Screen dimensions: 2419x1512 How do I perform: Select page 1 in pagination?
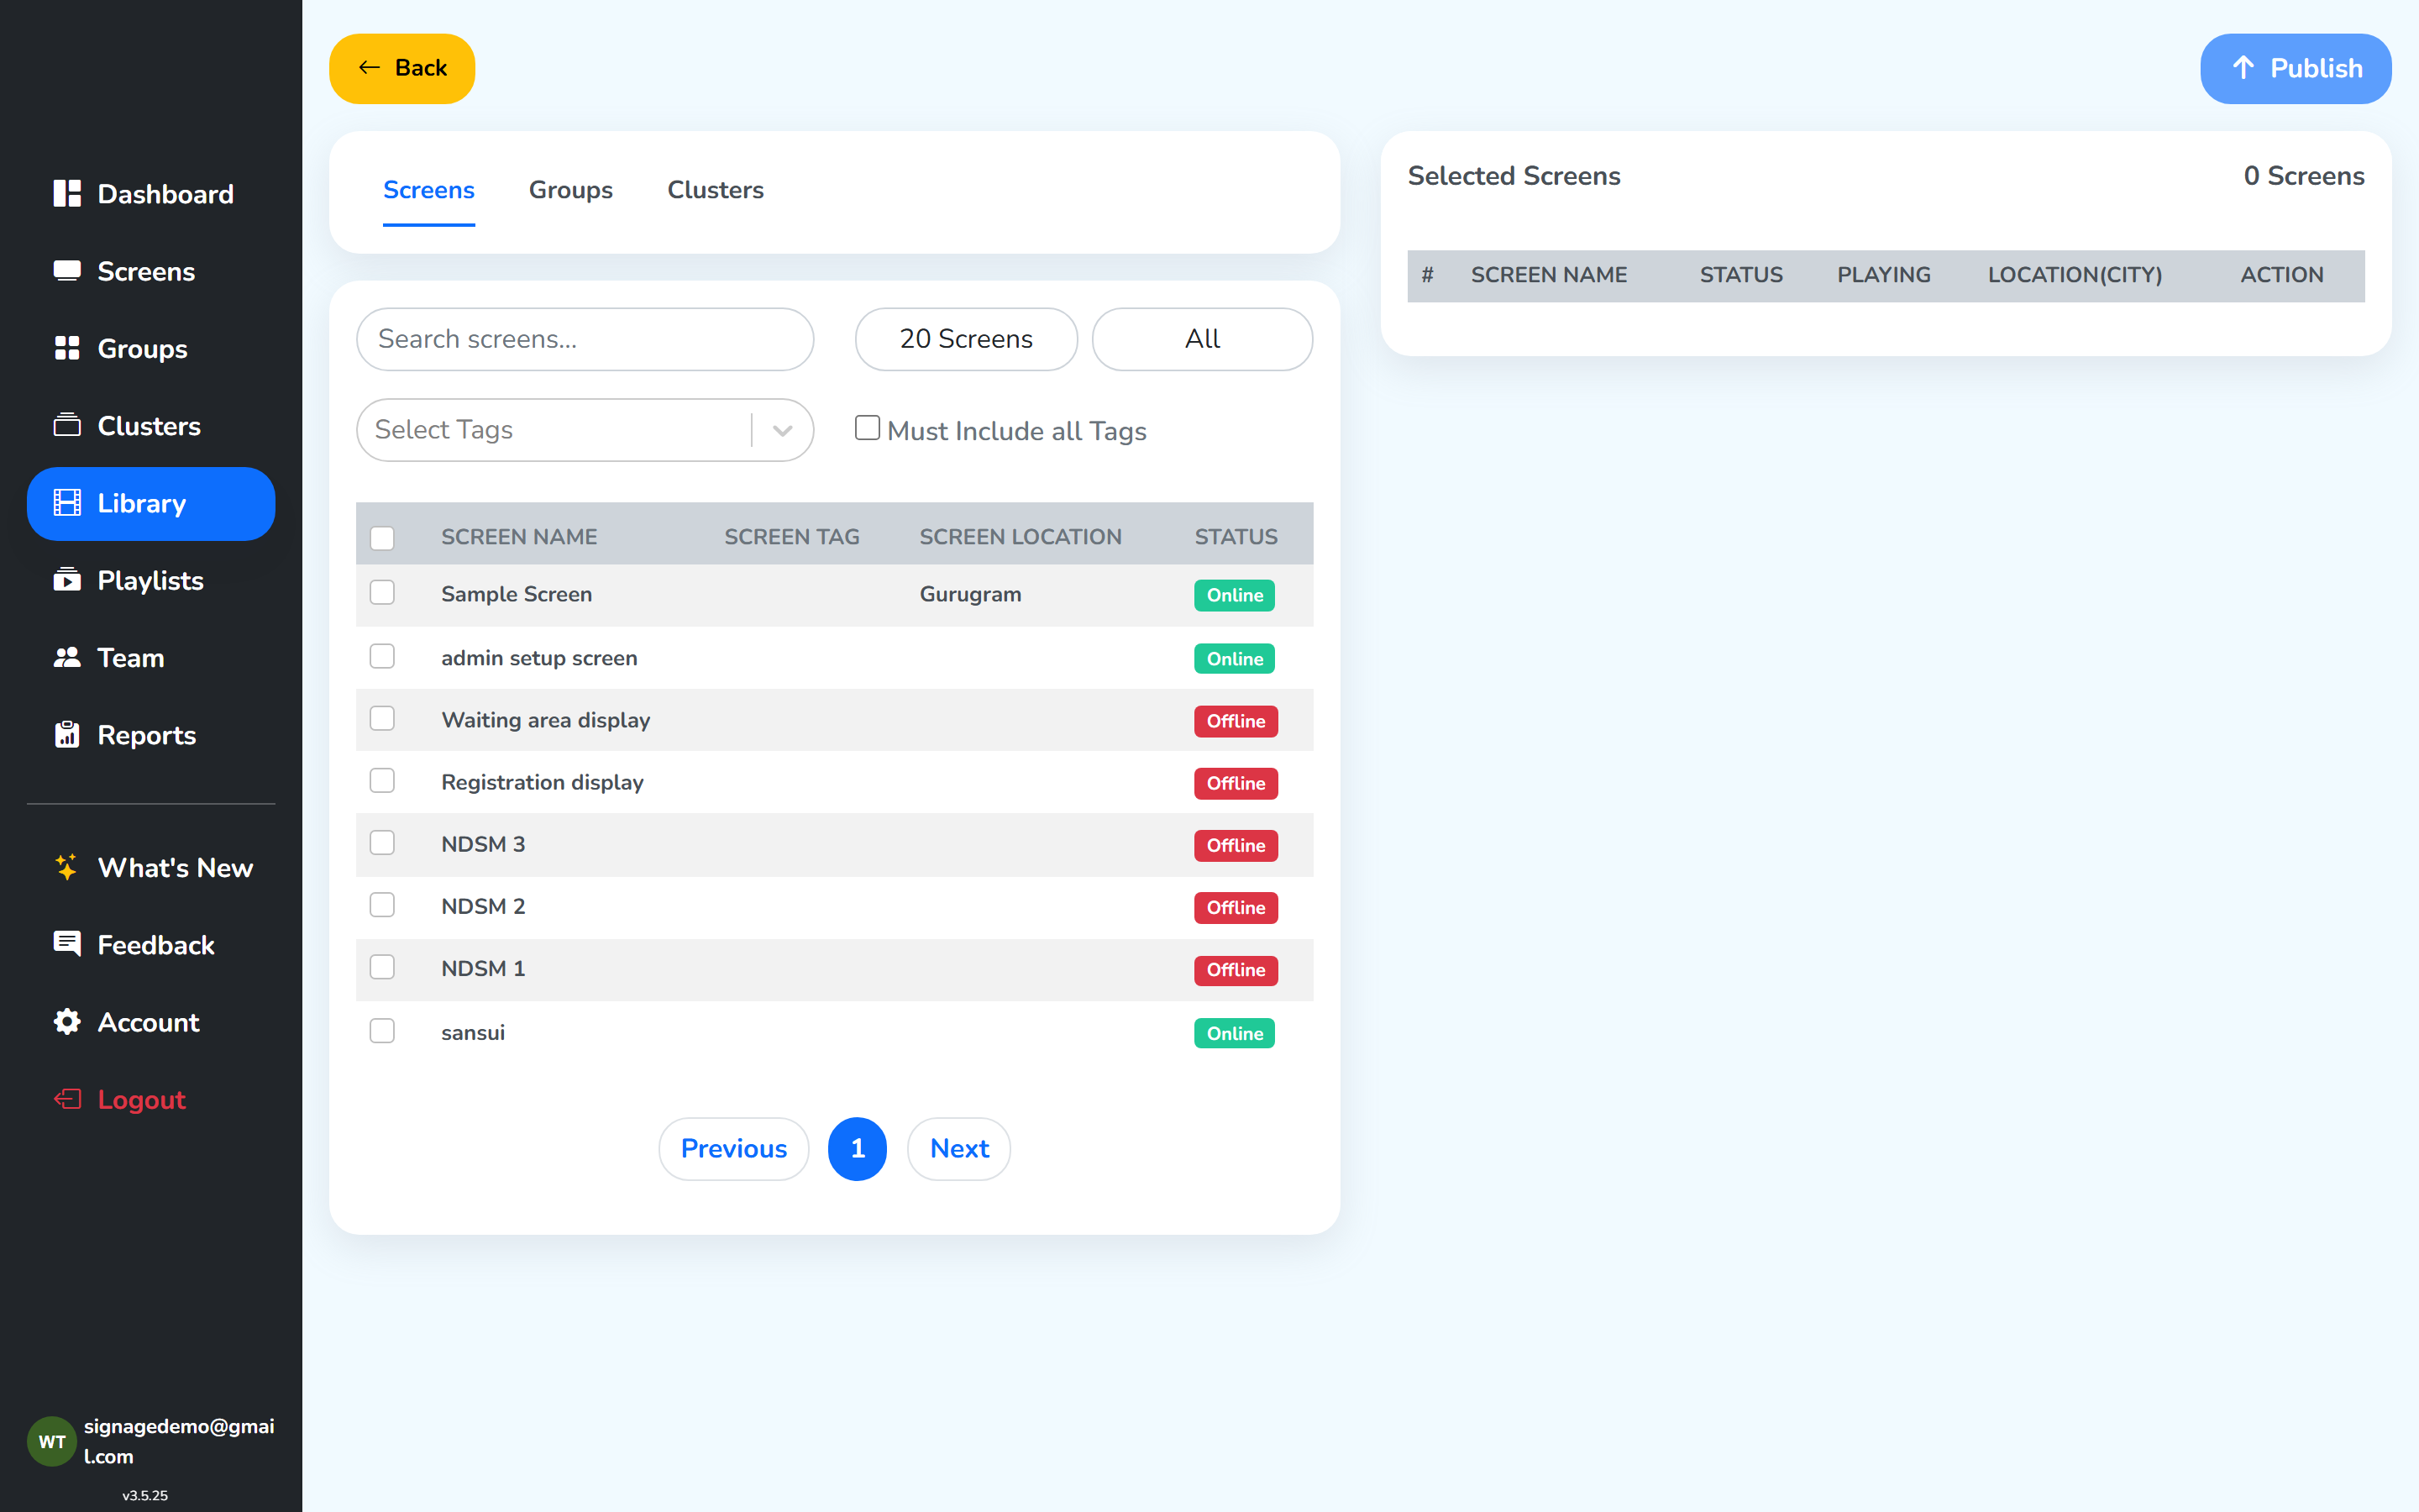point(858,1148)
